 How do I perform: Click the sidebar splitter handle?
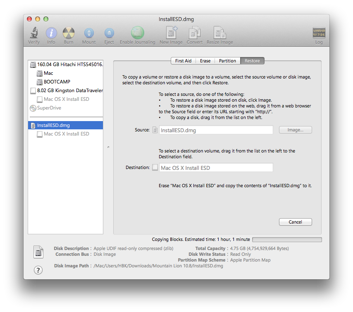[x=108, y=147]
